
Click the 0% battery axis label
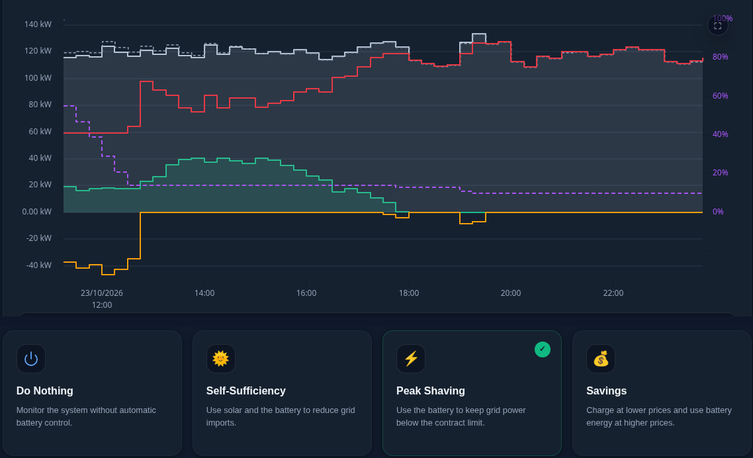[718, 212]
